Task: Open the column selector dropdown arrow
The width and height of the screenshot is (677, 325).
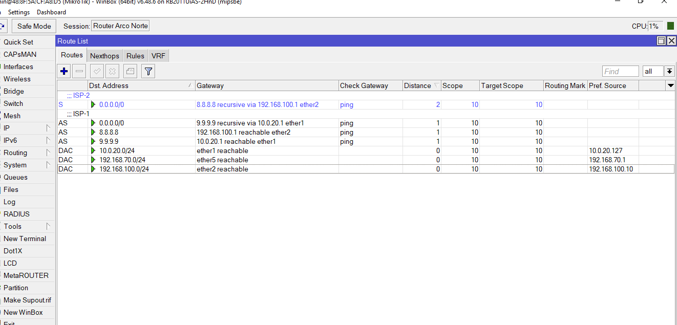Action: click(670, 85)
